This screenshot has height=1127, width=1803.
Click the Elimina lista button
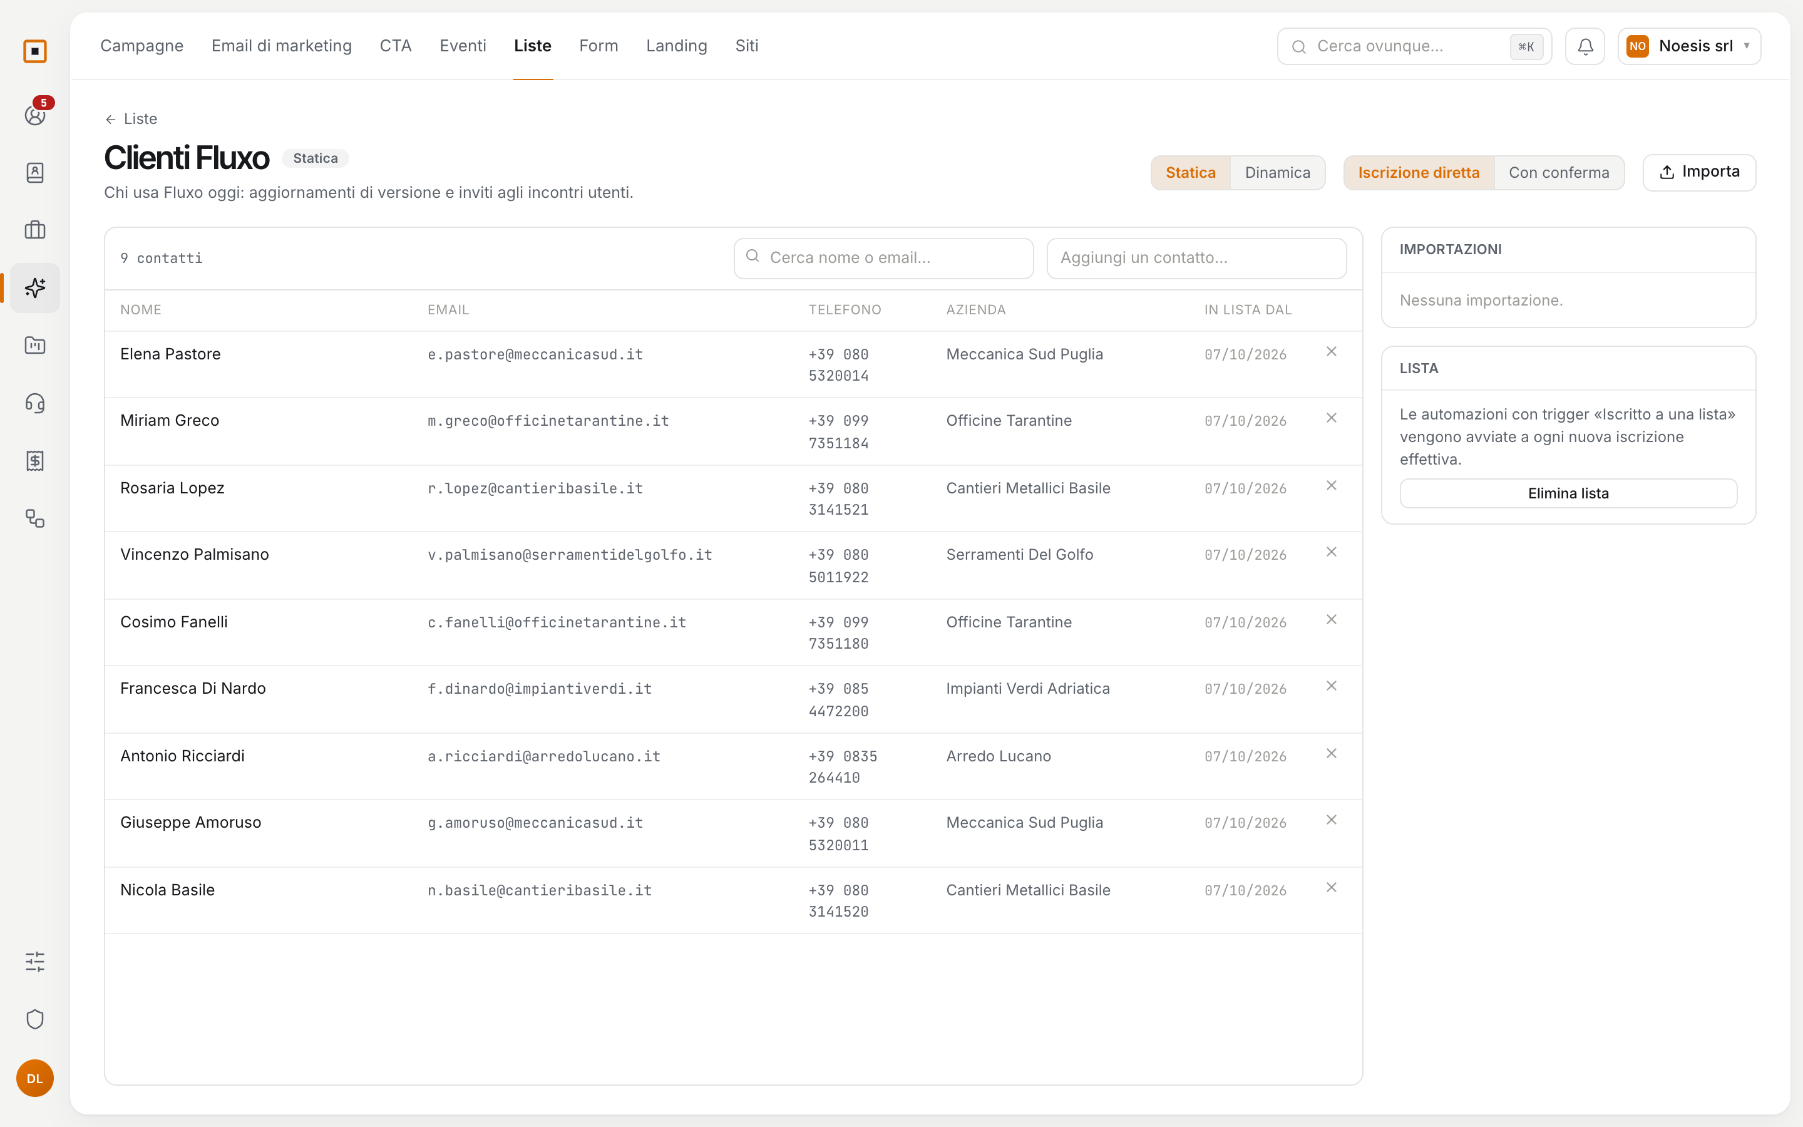point(1568,493)
